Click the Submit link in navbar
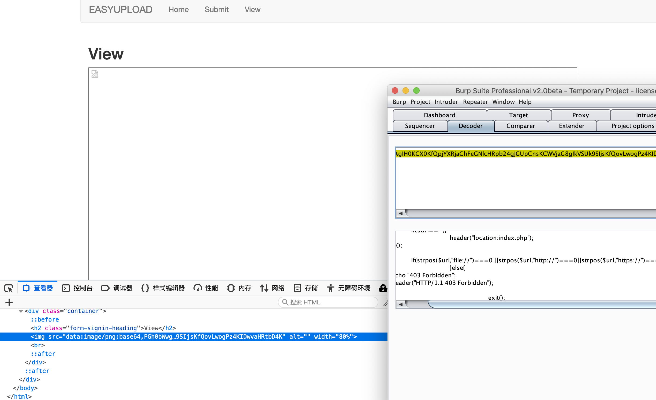The image size is (656, 400). 217,10
